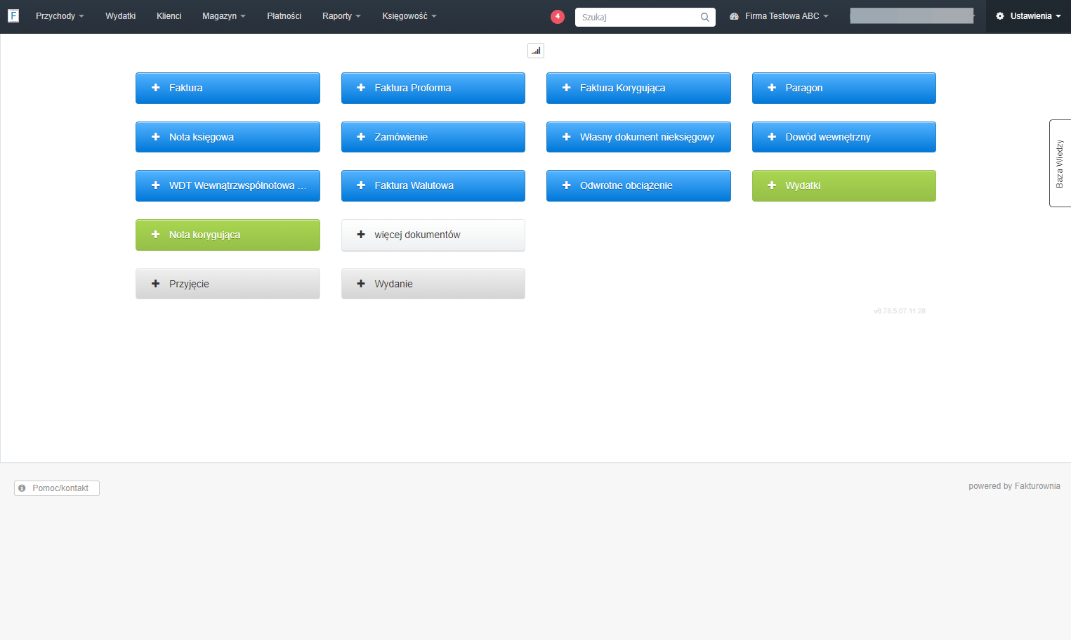Create a new Faktura Proforma
Screen dimensions: 1071x640
433,88
